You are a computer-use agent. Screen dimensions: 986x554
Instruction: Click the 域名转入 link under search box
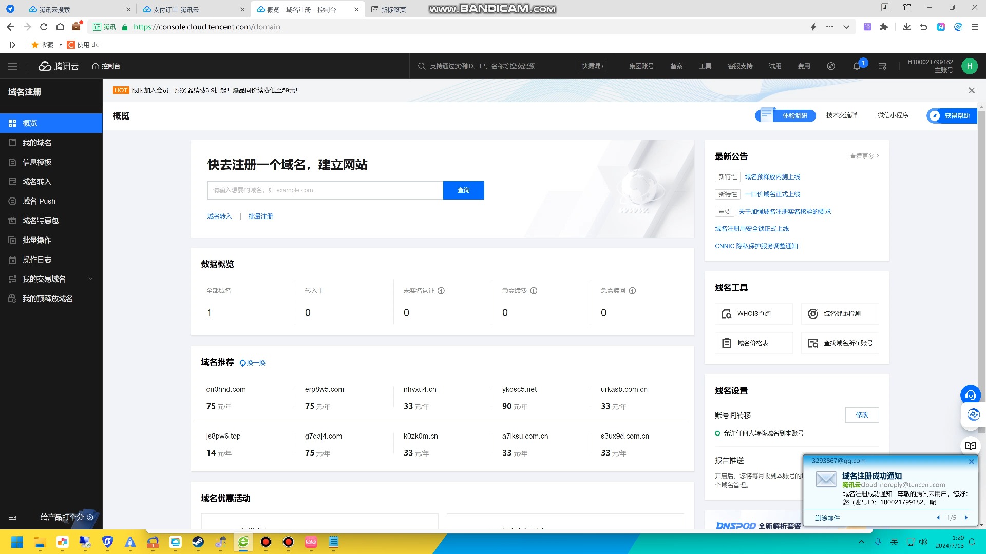tap(219, 216)
